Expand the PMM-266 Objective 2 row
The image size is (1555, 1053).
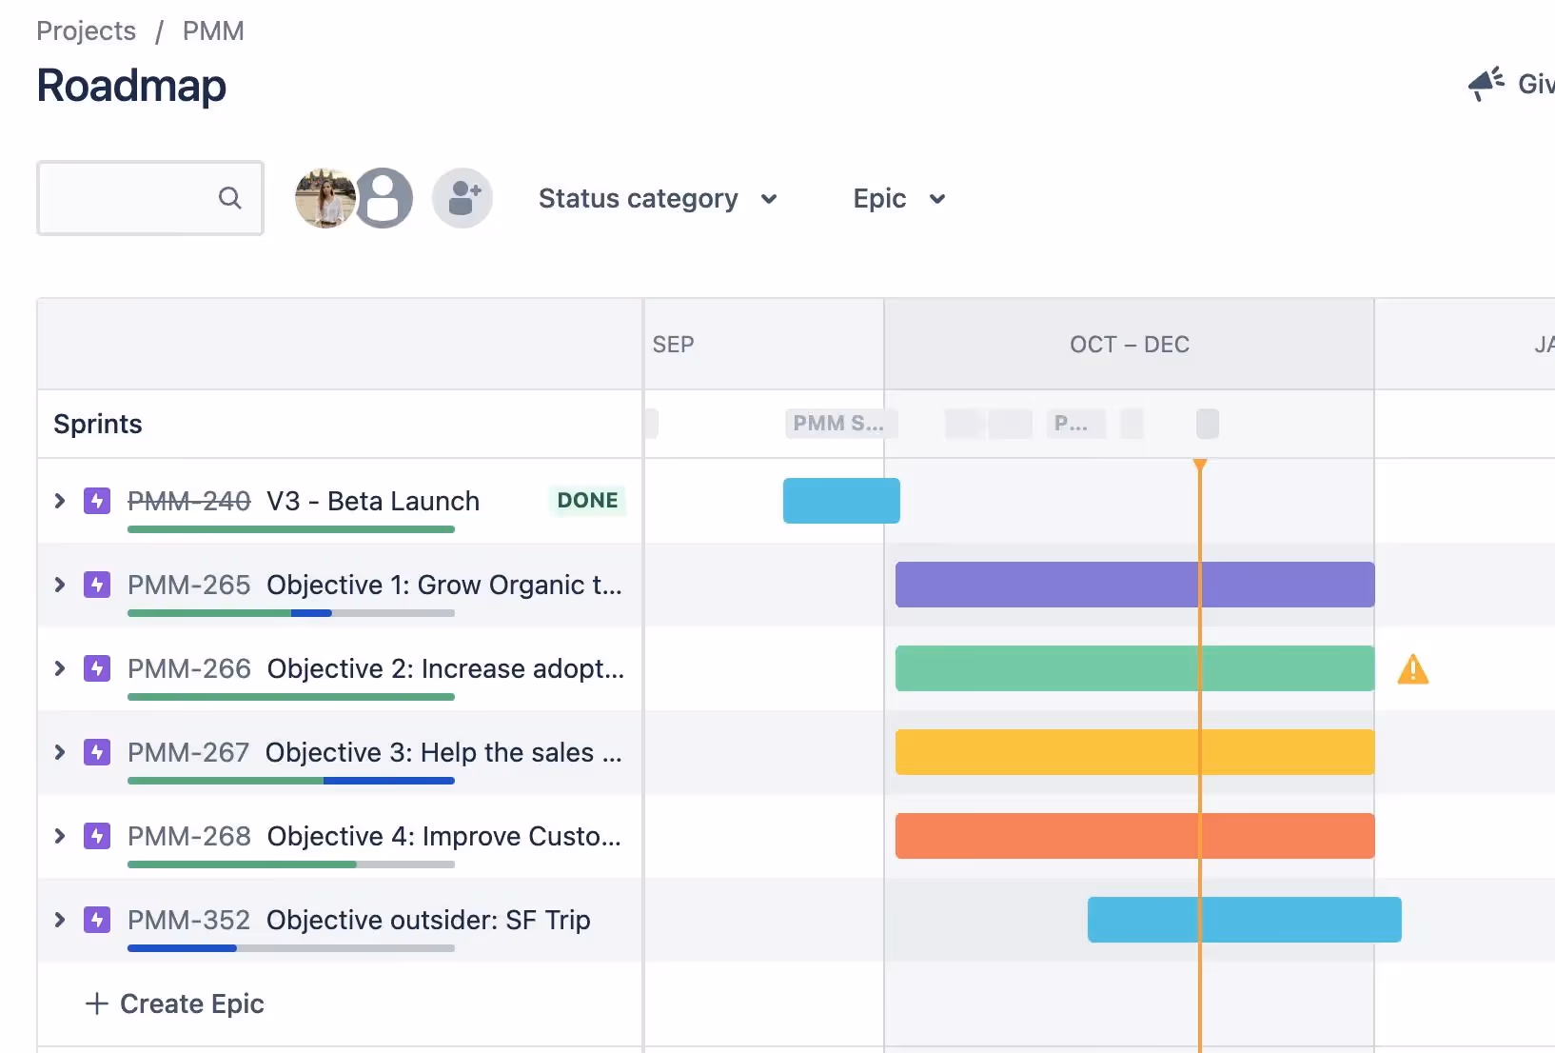pyautogui.click(x=60, y=668)
